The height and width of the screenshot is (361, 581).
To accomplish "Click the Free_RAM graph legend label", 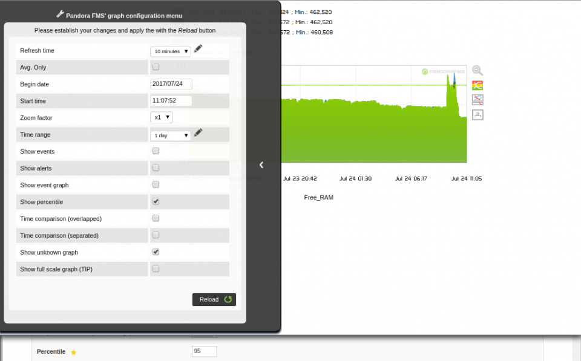I will (319, 197).
